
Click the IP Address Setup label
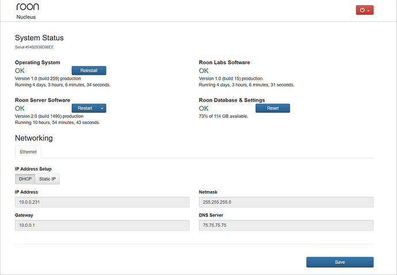[x=33, y=169]
